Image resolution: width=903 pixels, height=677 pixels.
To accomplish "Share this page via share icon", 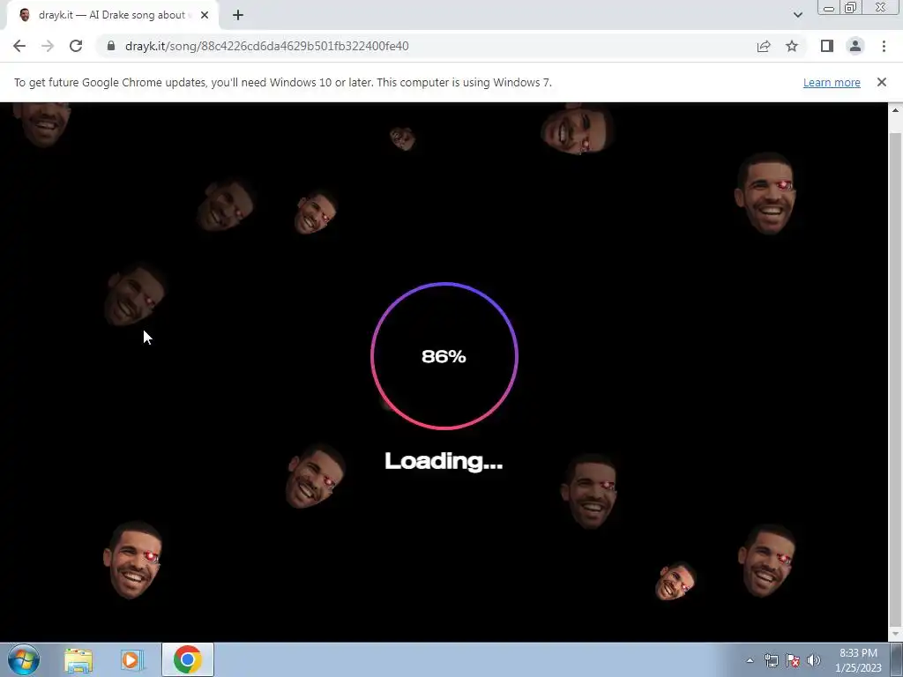I will [764, 46].
